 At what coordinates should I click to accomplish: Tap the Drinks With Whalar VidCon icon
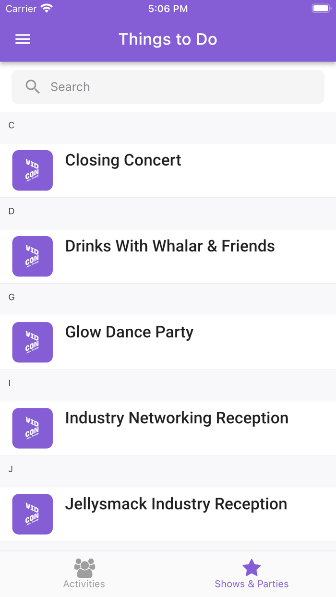tap(33, 256)
